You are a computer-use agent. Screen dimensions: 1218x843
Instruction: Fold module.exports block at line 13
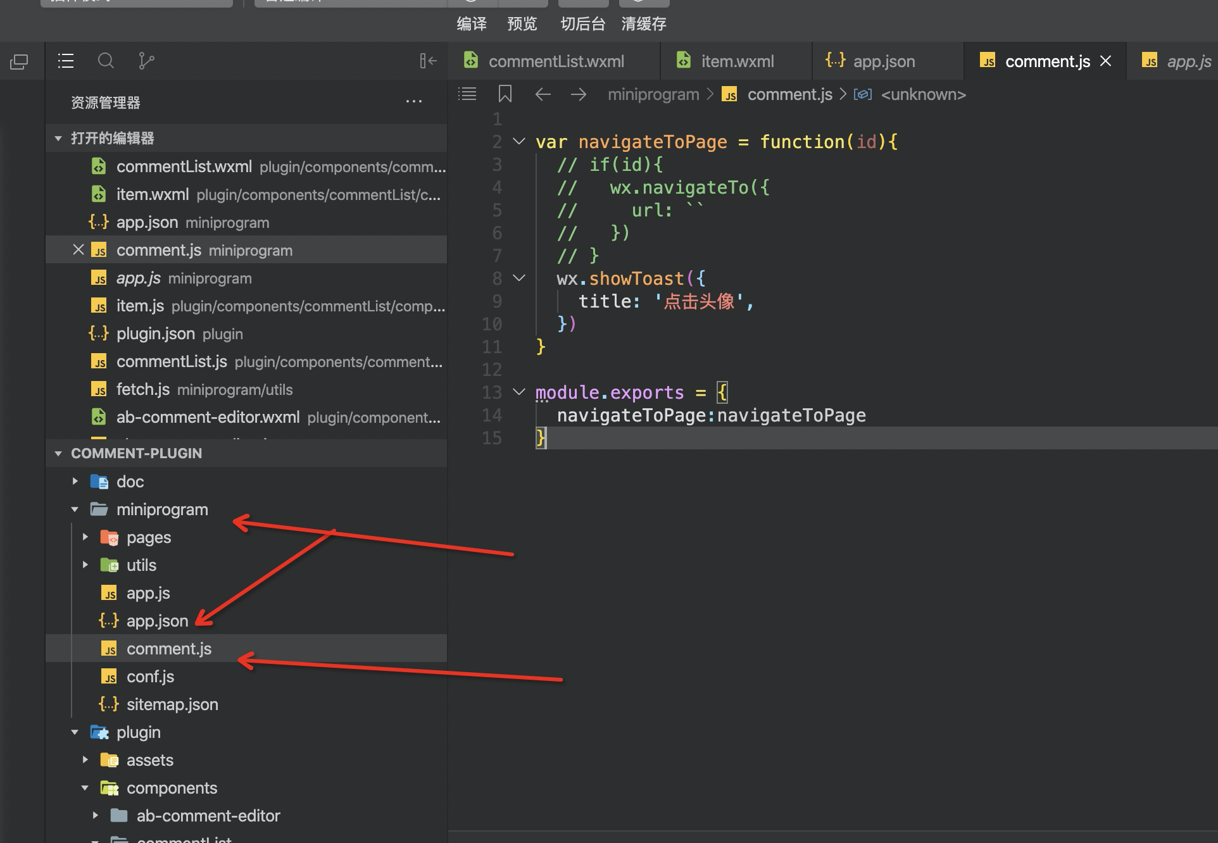tap(519, 392)
